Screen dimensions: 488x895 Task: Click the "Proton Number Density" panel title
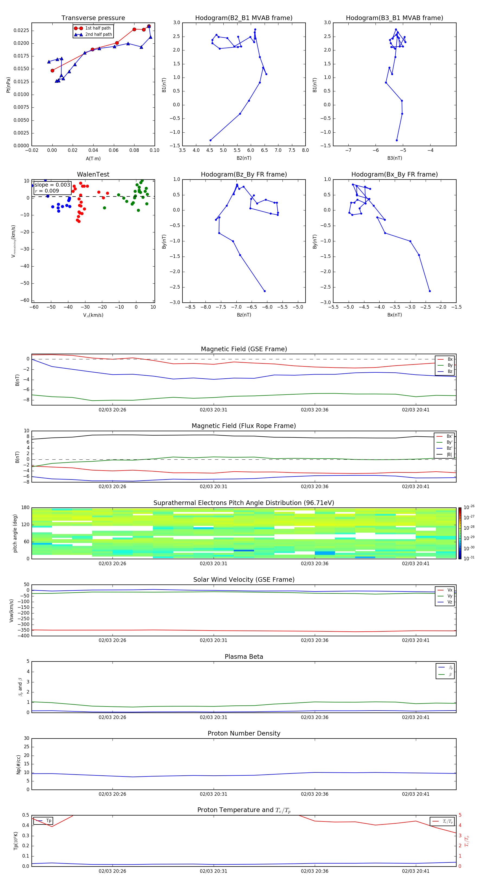[x=244, y=733]
